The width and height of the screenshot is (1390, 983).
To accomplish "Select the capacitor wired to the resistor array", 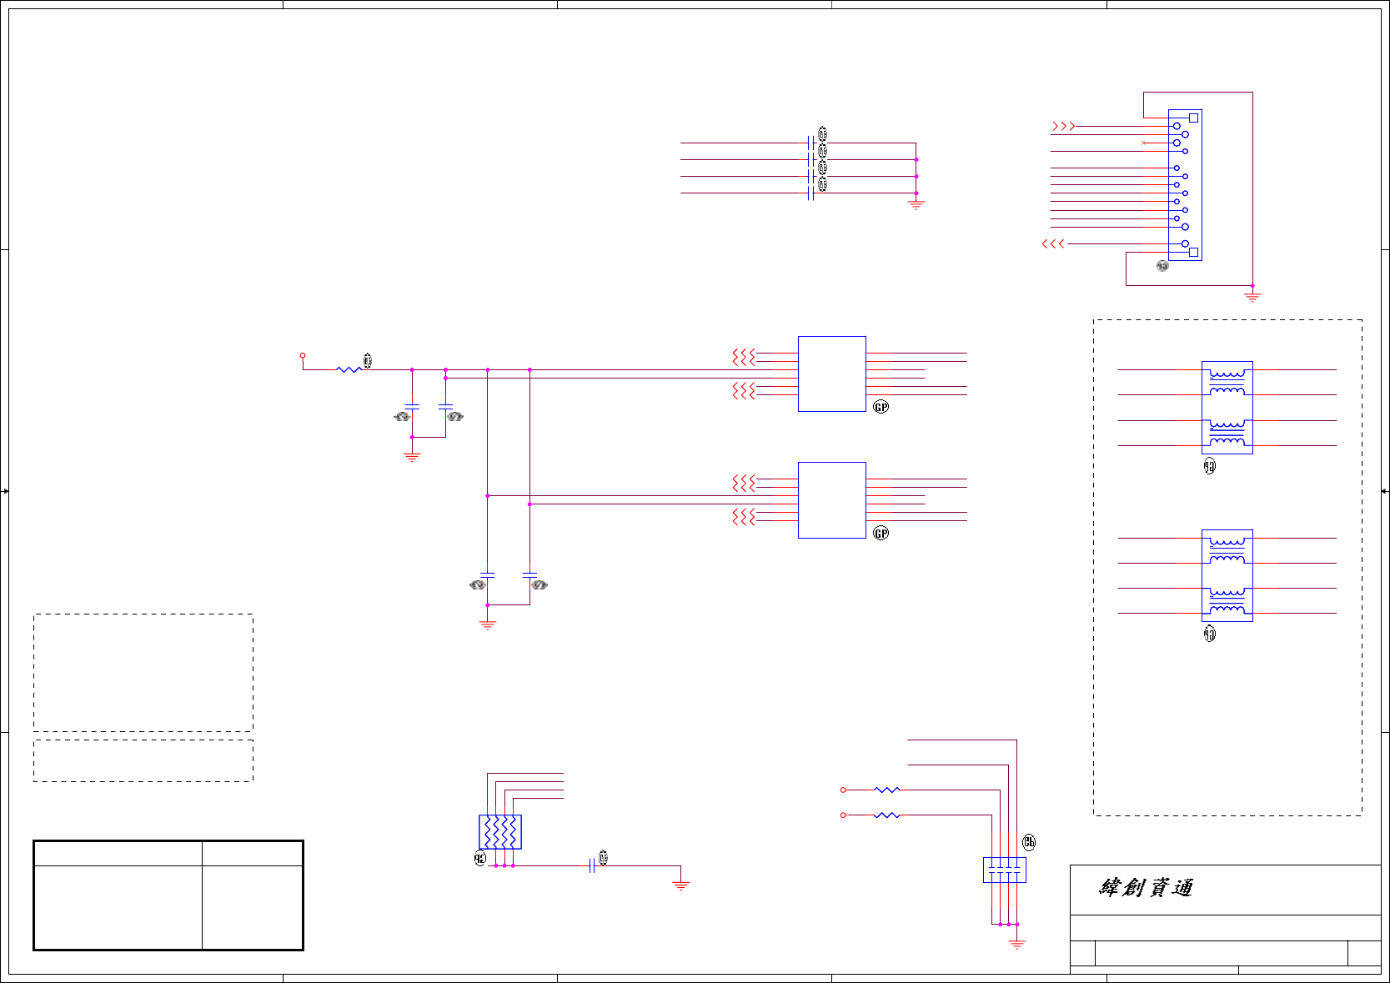I will [592, 865].
